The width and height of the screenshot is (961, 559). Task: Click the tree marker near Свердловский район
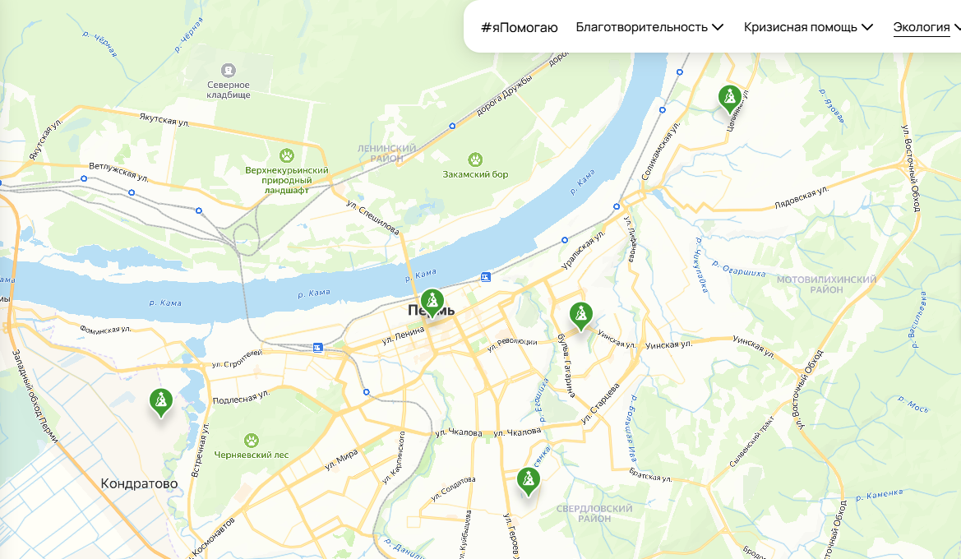(x=528, y=481)
